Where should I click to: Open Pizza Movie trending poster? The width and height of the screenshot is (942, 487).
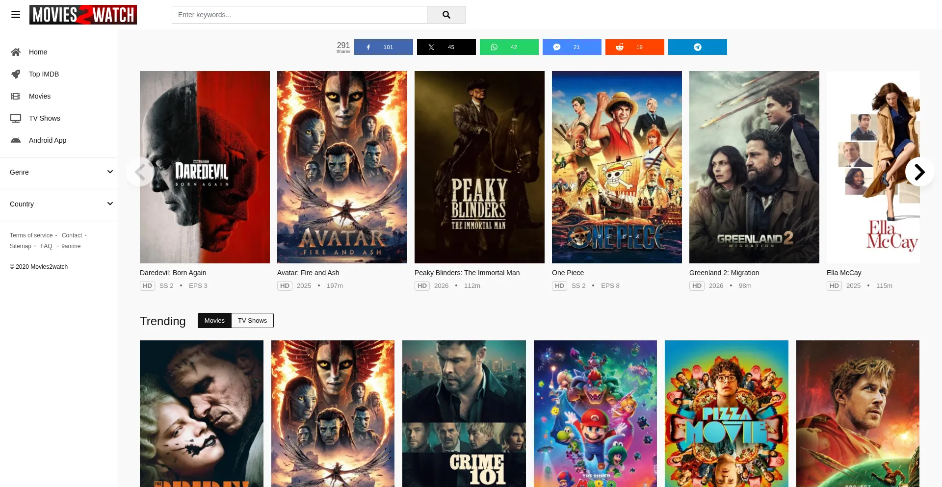pos(727,414)
